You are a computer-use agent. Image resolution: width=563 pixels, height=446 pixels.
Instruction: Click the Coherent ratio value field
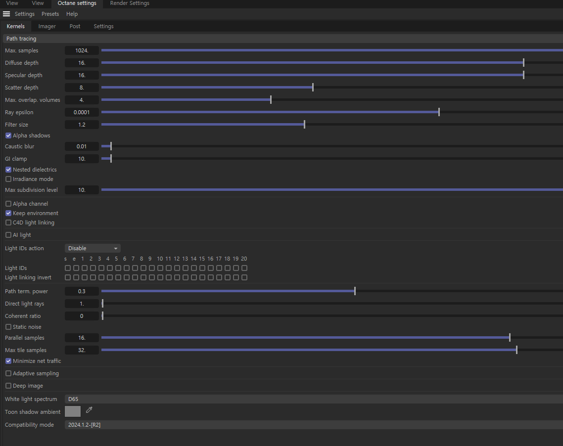pos(82,316)
